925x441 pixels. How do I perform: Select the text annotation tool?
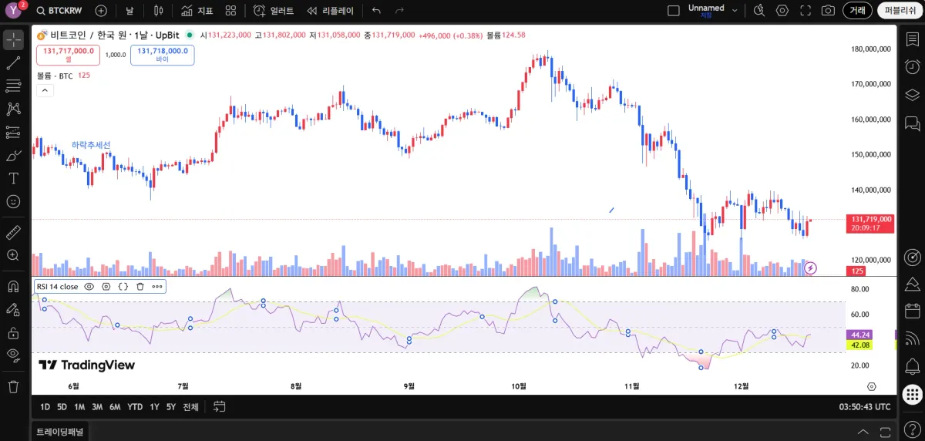[13, 179]
